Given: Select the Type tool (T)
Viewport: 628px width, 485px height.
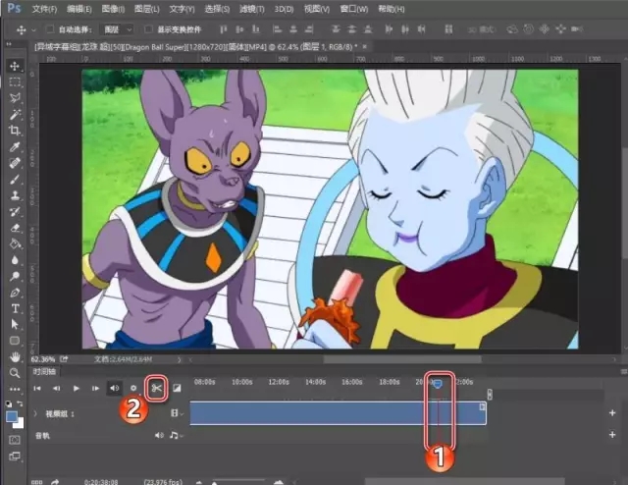Looking at the screenshot, I should (15, 308).
